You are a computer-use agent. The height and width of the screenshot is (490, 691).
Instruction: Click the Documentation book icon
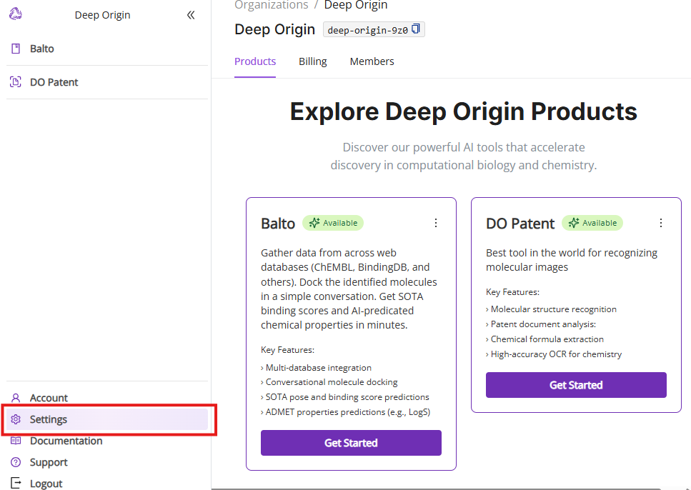click(16, 441)
